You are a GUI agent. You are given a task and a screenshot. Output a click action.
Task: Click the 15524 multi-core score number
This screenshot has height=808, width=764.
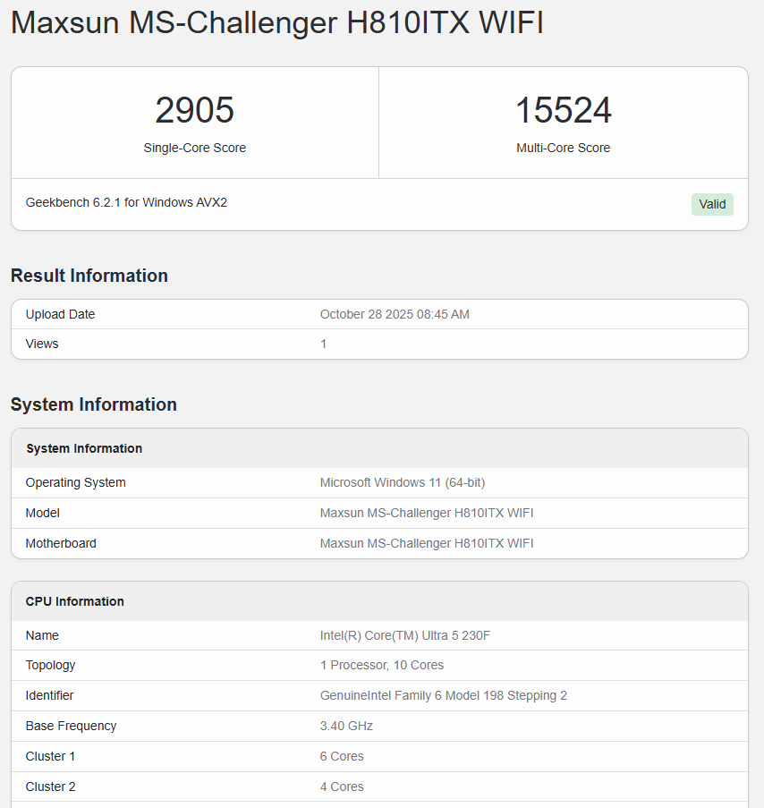[563, 111]
